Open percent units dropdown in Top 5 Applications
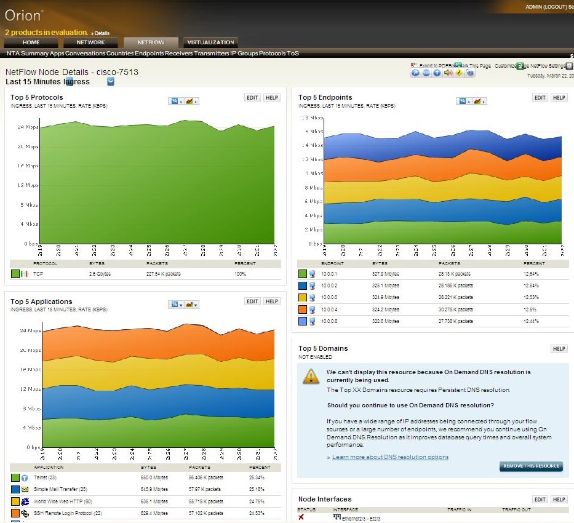The image size is (574, 523). pos(176,304)
